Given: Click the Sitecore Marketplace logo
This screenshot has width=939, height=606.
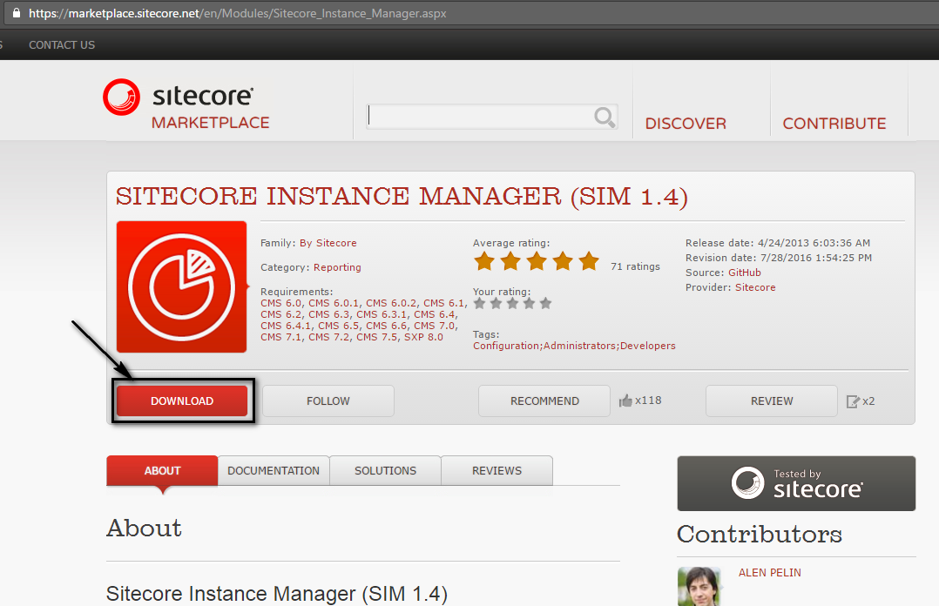Looking at the screenshot, I should [186, 104].
